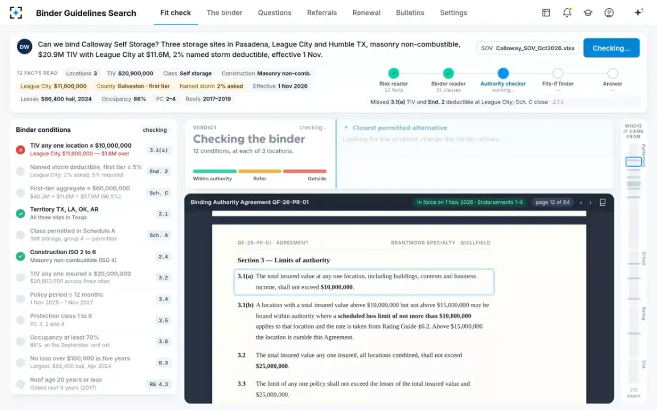The height and width of the screenshot is (410, 657).
Task: Open the Questions tab
Action: click(275, 13)
